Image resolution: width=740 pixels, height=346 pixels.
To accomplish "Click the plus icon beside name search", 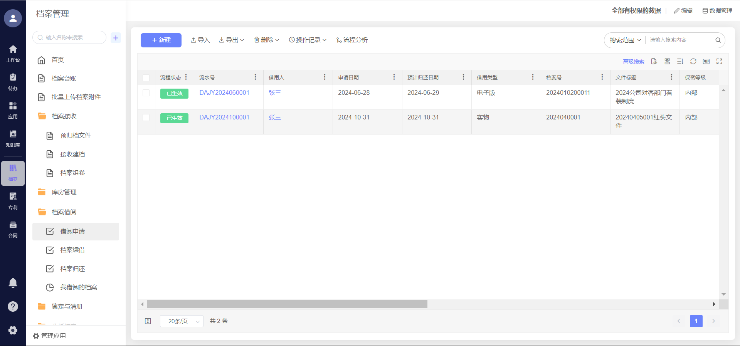I will pyautogui.click(x=116, y=38).
